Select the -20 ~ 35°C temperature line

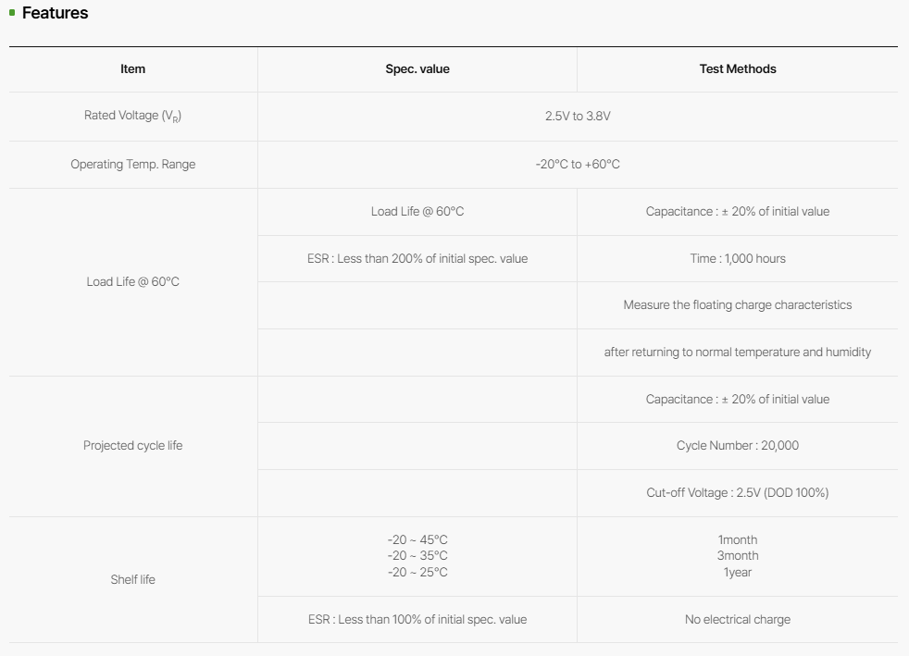point(417,556)
